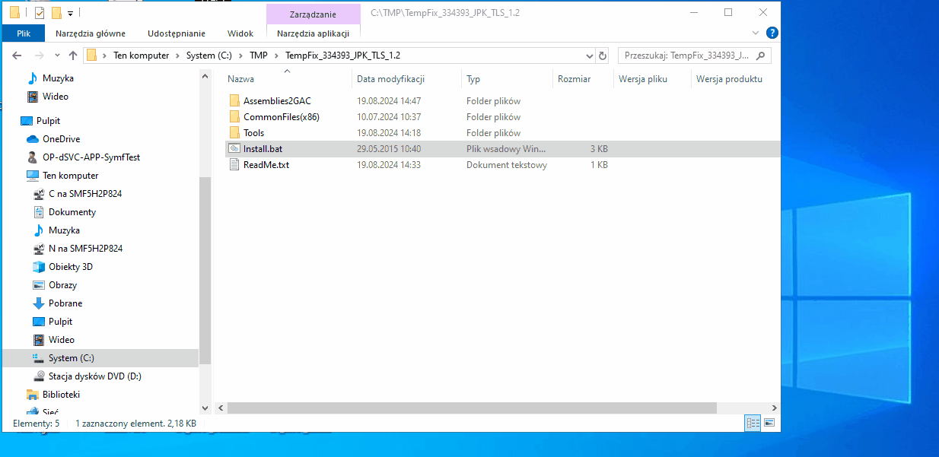Click System (C:) in the breadcrumb

[209, 56]
